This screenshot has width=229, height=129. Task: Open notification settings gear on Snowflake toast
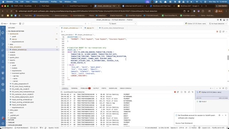click(219, 115)
